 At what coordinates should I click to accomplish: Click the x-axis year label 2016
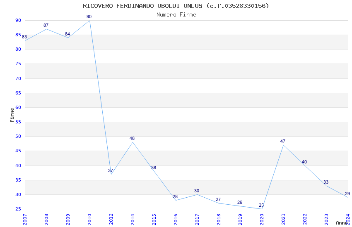(x=176, y=220)
